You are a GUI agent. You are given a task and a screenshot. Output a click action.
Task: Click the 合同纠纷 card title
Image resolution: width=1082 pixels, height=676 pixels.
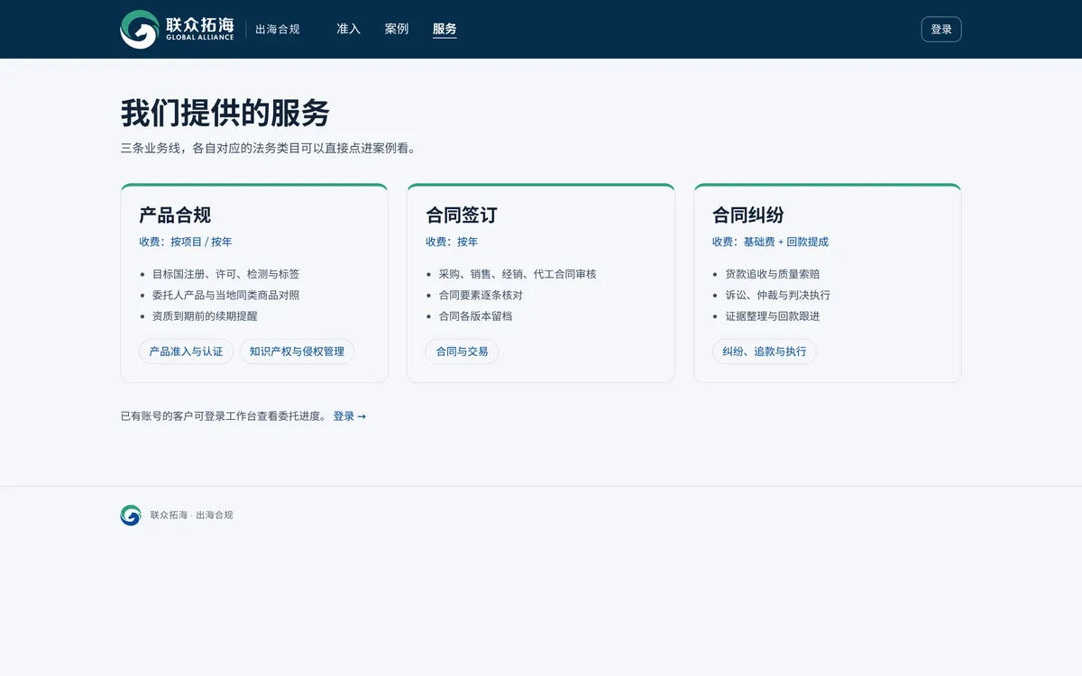[x=748, y=215]
